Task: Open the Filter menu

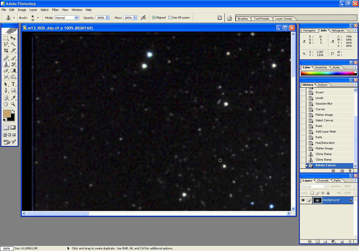Action: (x=55, y=10)
